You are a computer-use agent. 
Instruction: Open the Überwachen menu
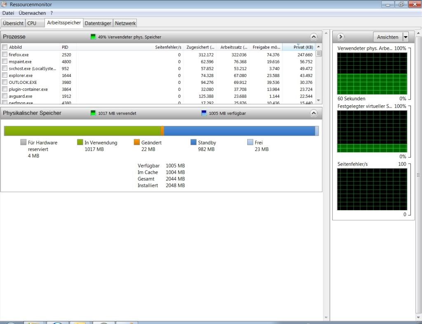point(32,13)
